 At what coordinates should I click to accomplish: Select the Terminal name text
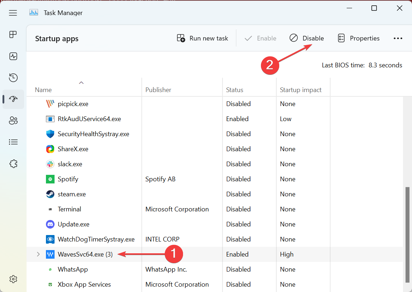click(x=69, y=209)
